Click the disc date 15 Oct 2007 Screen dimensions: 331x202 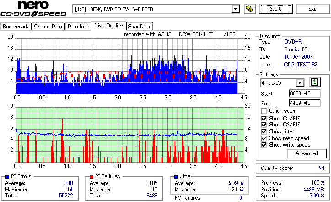pyautogui.click(x=298, y=57)
